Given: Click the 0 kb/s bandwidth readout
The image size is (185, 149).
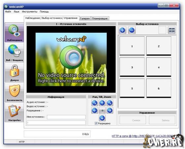Looking at the screenshot, I should 86,134.
